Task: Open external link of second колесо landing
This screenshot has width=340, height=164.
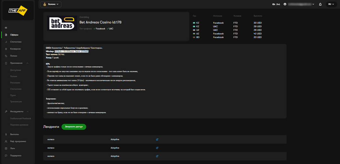Action: pyautogui.click(x=157, y=148)
